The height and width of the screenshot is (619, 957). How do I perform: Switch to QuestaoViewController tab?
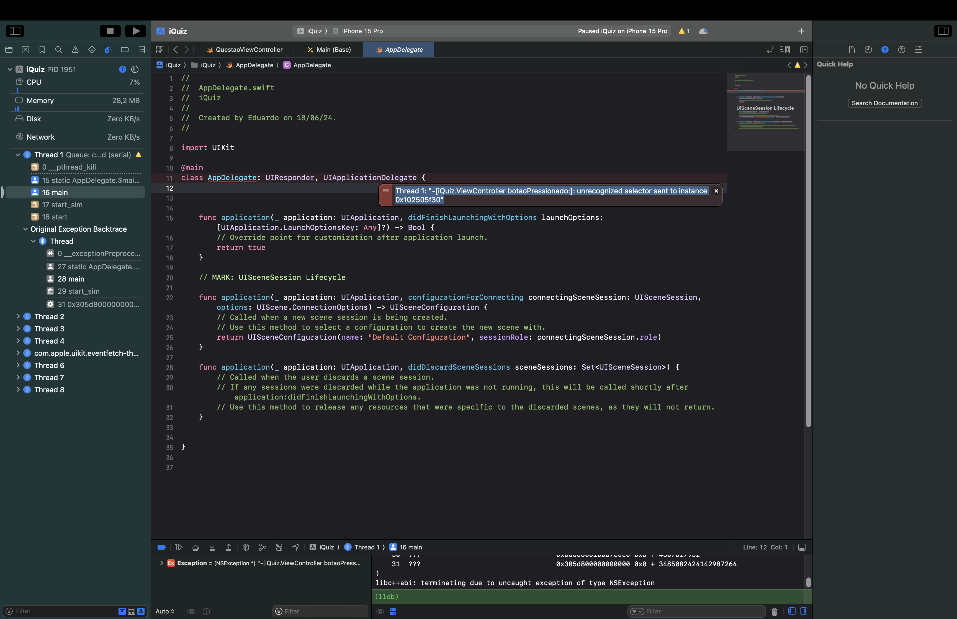(244, 49)
